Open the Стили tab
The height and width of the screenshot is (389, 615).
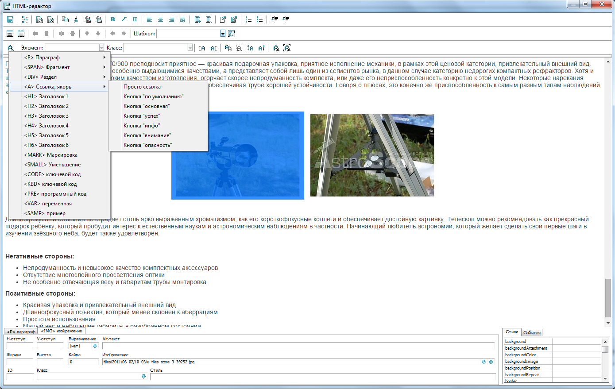(x=512, y=332)
